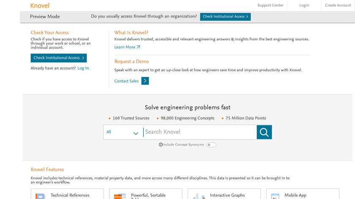Click the Contact Sales link text
Screen dimensions: 355x199
tap(126, 81)
